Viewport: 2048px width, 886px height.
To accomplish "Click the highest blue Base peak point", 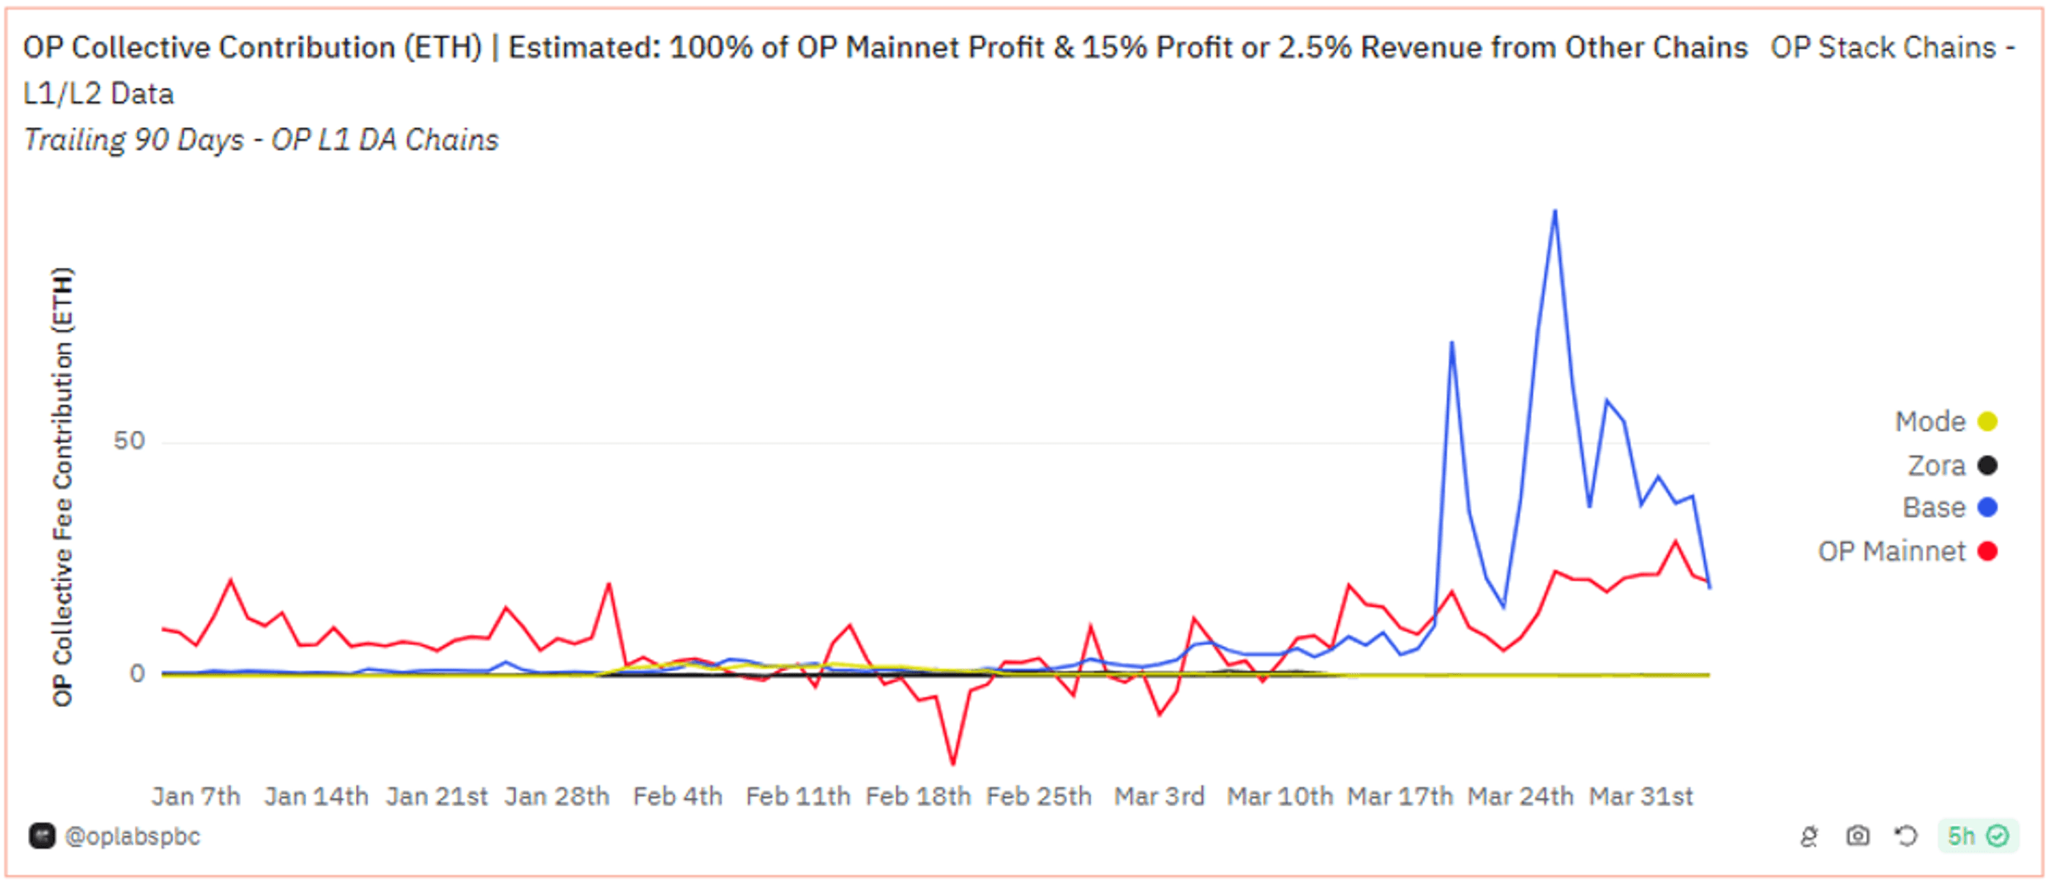I will (x=1554, y=211).
